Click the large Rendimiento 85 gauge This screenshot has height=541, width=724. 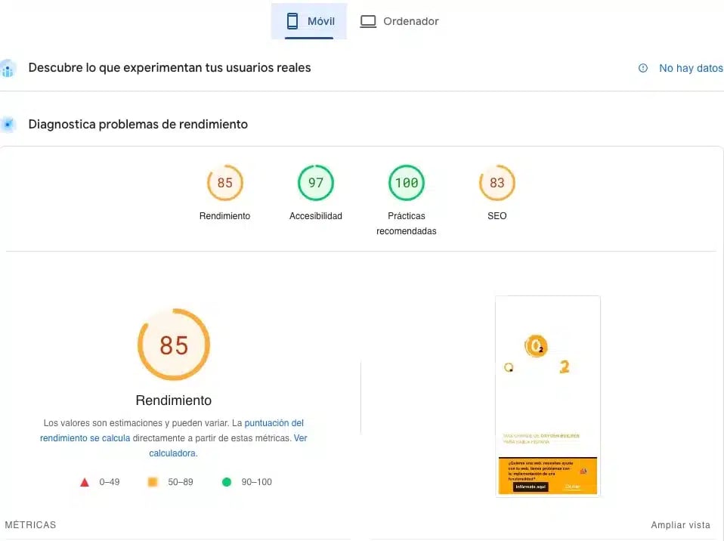click(x=173, y=345)
